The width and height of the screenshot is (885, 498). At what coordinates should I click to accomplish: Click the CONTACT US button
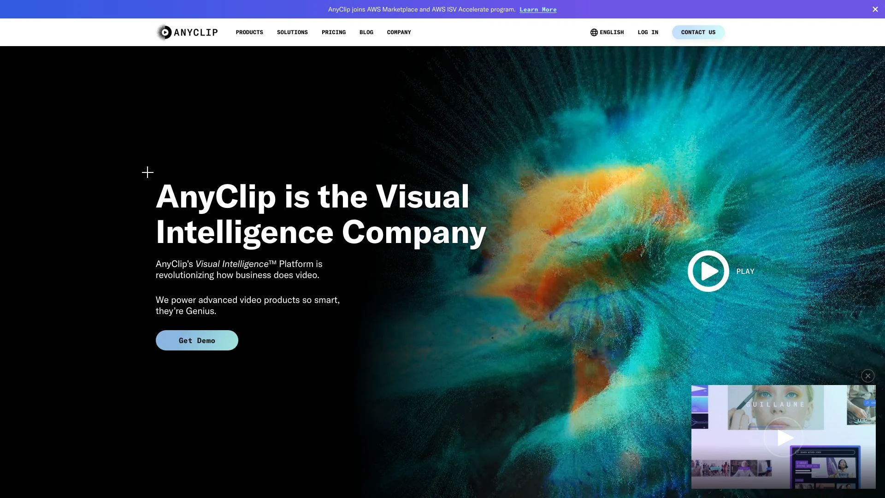tap(698, 32)
